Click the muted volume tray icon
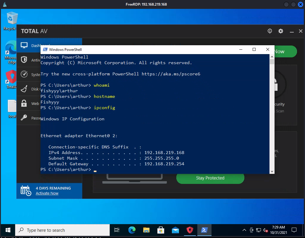 click(x=265, y=230)
